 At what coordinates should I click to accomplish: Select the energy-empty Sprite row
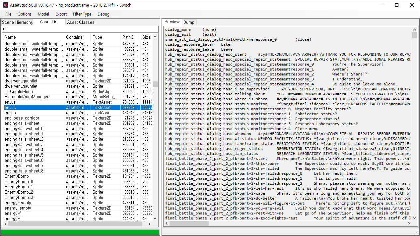78,203
